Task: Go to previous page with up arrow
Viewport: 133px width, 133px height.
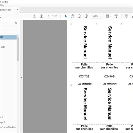Action: [35, 16]
